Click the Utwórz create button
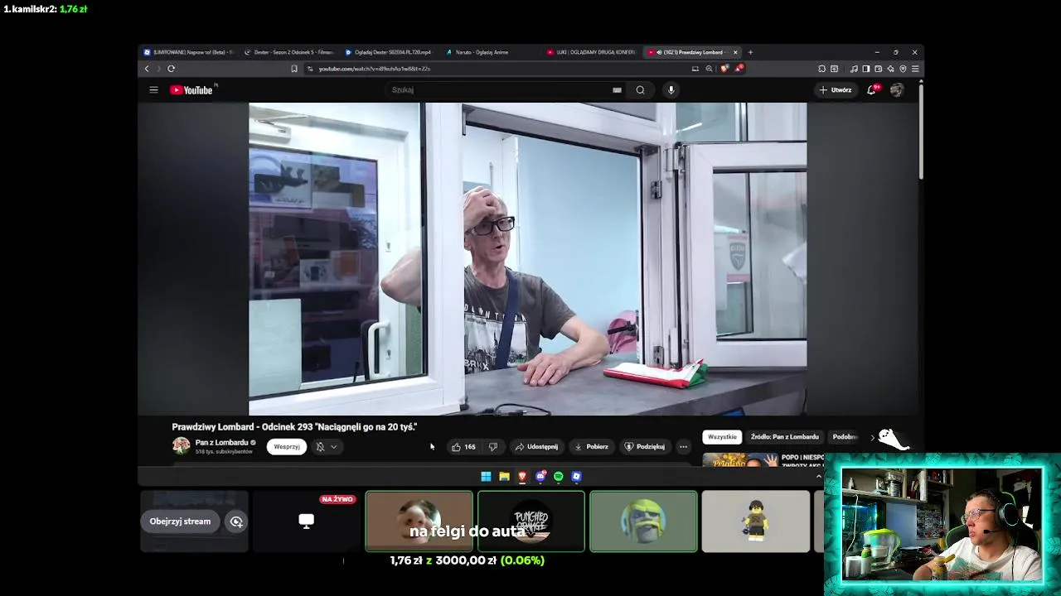The width and height of the screenshot is (1061, 596). click(x=835, y=89)
